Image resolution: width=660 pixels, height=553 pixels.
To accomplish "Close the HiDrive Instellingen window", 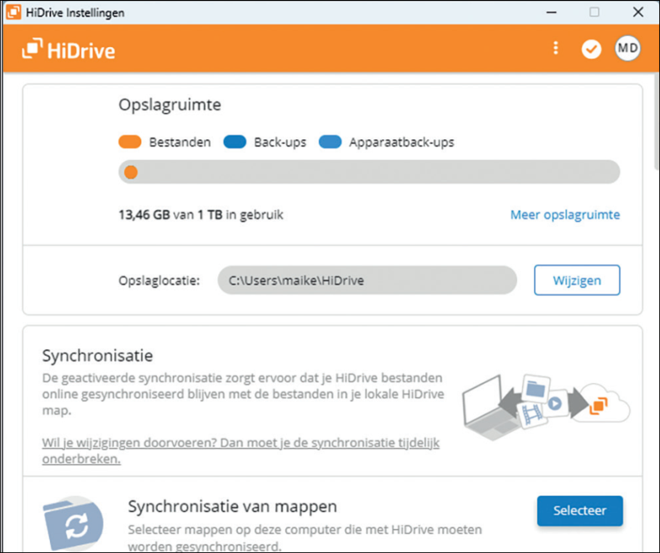I will 638,12.
